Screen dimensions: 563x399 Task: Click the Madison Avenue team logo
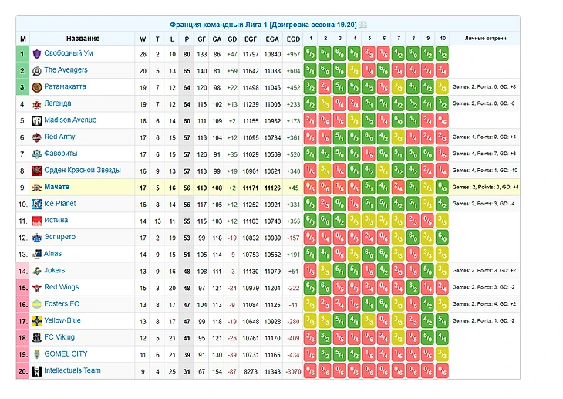36,120
